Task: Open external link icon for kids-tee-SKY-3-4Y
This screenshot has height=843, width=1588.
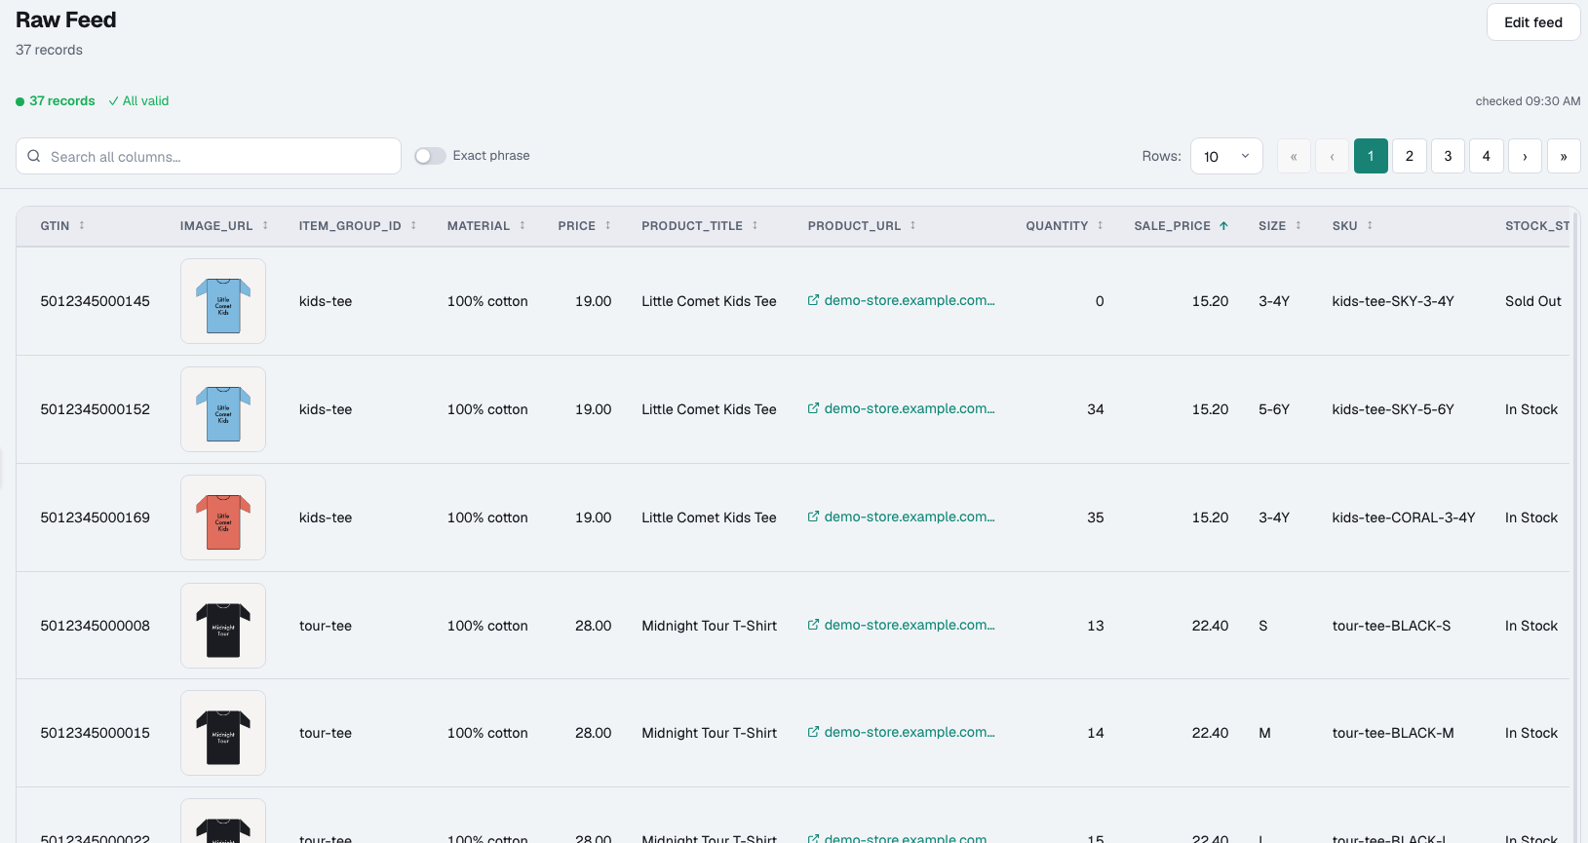Action: 813,300
